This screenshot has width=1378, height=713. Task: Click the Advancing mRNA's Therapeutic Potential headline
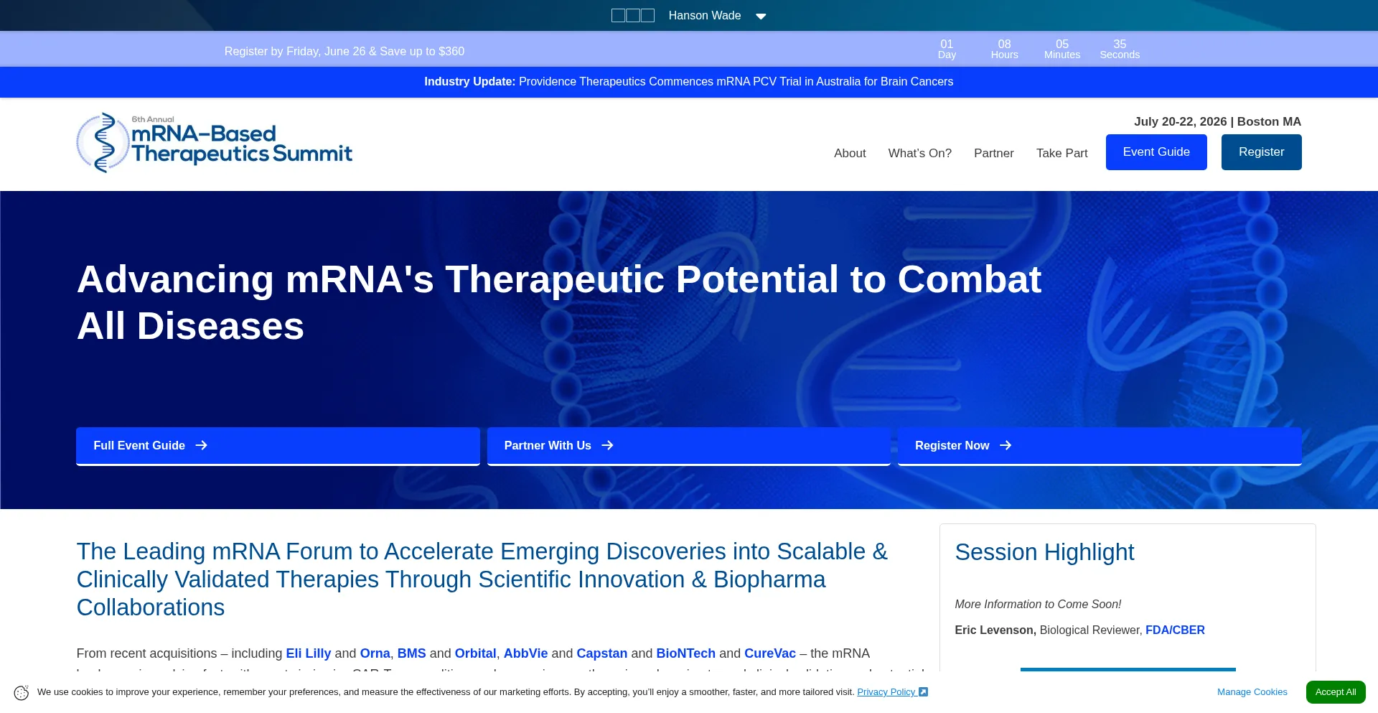click(558, 302)
